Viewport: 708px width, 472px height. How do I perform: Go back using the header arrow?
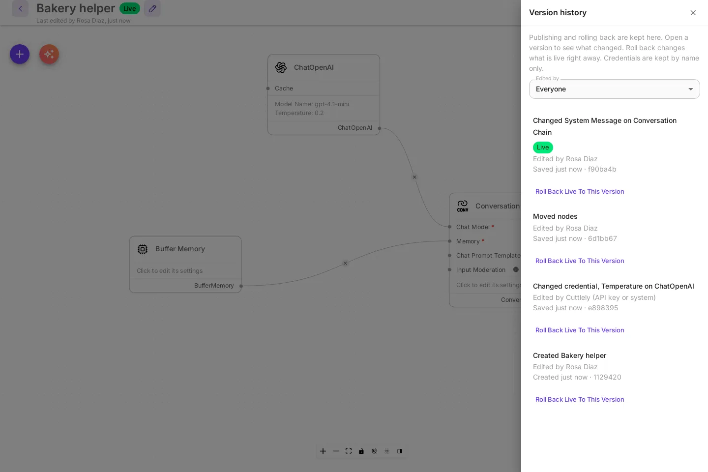coord(20,8)
